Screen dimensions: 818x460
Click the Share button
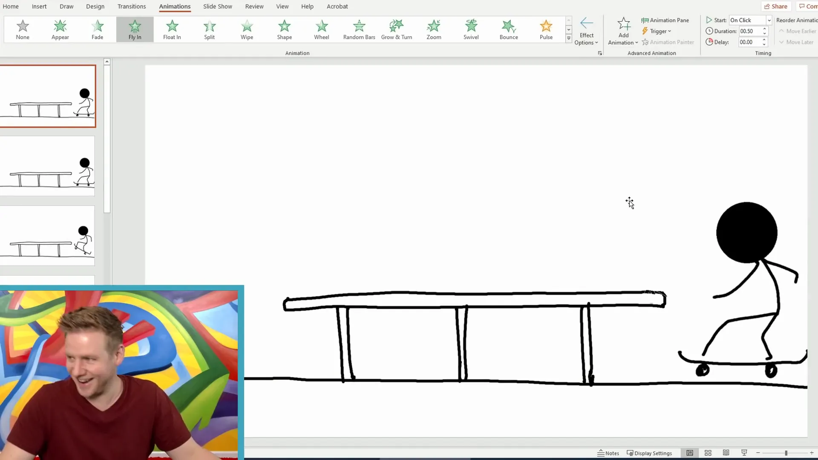(776, 6)
